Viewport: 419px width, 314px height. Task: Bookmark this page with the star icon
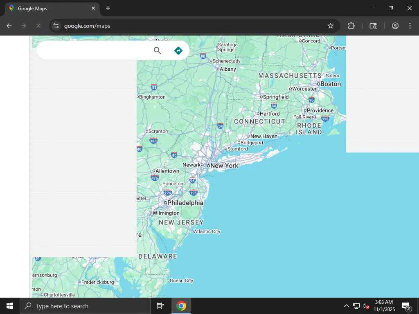coord(331,26)
